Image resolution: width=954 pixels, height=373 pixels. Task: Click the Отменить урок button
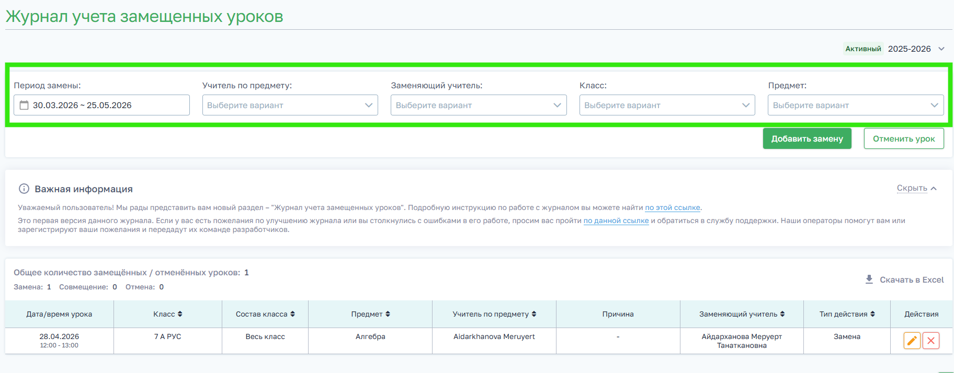[x=904, y=138]
